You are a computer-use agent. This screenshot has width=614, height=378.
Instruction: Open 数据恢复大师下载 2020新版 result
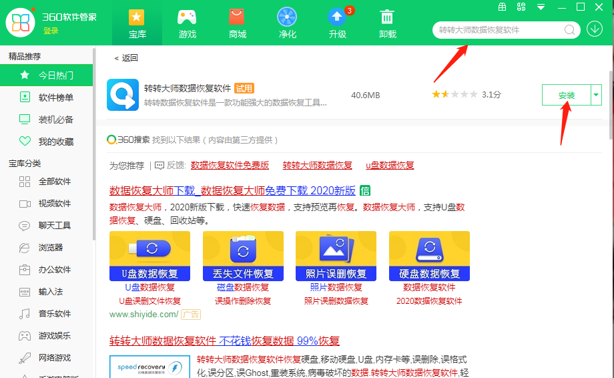point(232,191)
